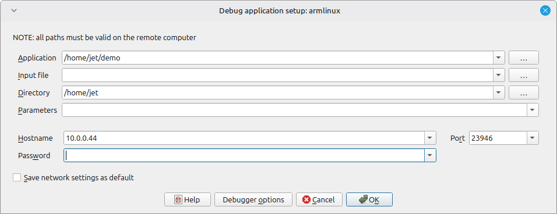Focus the Parameters field
Screen dimensions: 557x214
[x=294, y=110]
